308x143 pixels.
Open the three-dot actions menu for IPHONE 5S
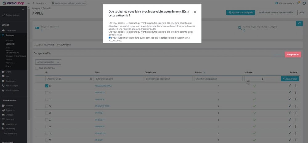pyautogui.click(x=295, y=92)
